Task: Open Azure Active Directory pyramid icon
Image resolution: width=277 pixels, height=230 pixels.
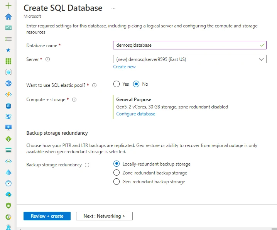Action: click(8, 172)
